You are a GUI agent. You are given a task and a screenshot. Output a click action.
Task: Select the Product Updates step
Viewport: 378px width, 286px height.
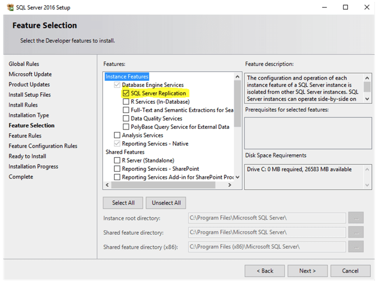coord(29,84)
